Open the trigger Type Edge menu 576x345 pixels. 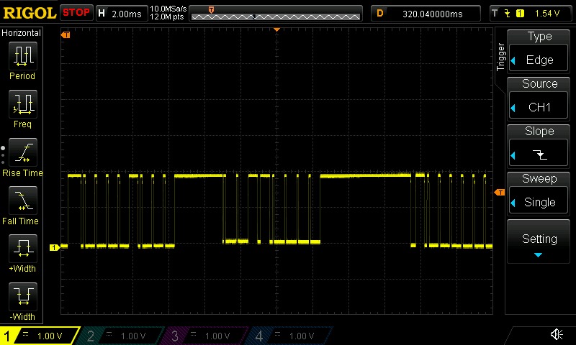[539, 50]
